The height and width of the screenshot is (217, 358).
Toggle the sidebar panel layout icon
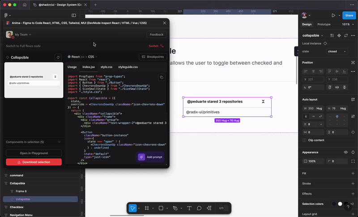(74, 15)
